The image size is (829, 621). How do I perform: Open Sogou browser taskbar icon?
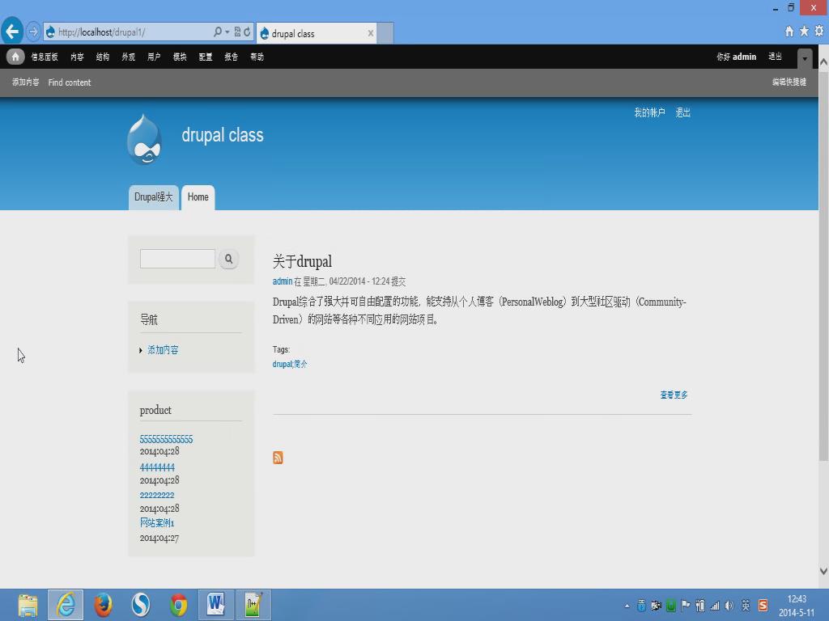(x=141, y=605)
